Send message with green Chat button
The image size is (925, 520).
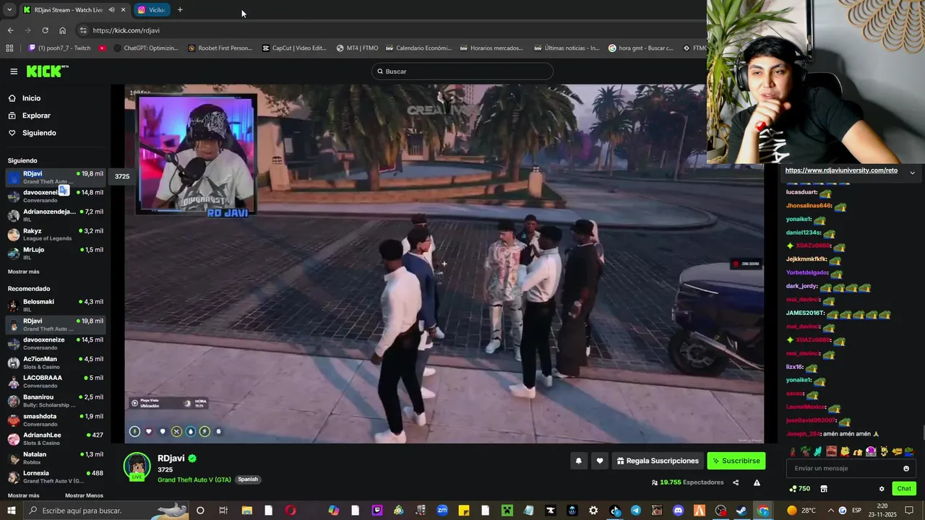coord(904,489)
